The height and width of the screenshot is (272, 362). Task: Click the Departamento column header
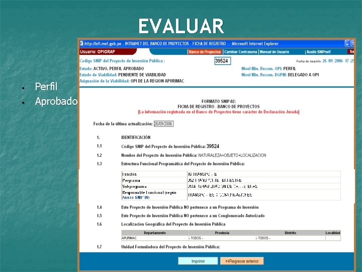(155, 233)
